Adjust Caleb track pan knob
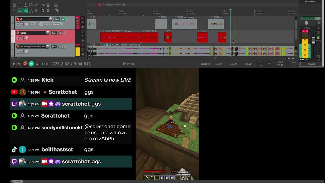 click(27, 38)
